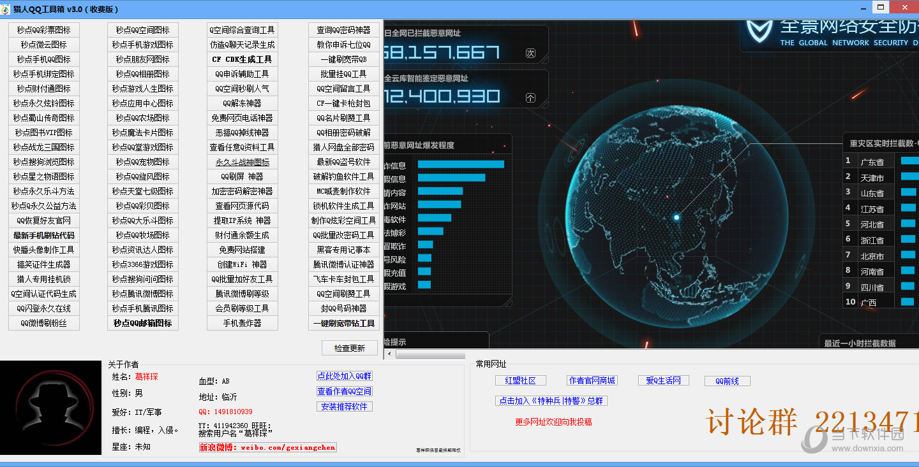Check for updates with 检查更新
The height and width of the screenshot is (467, 919).
point(350,348)
